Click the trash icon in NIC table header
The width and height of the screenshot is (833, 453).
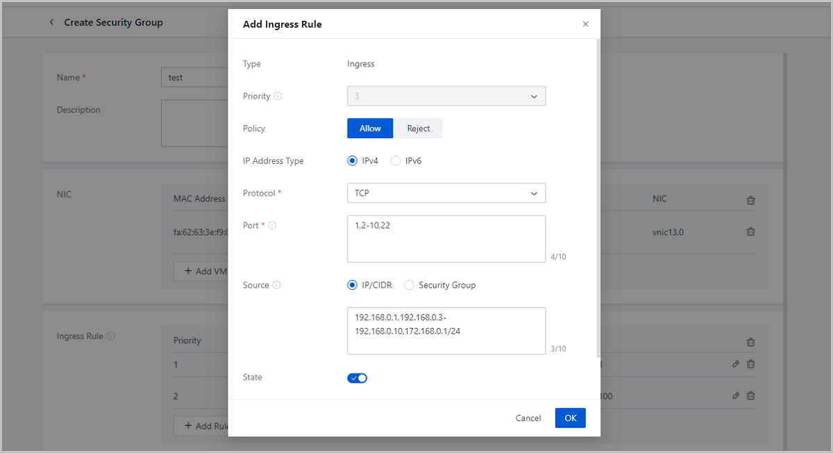pos(750,200)
